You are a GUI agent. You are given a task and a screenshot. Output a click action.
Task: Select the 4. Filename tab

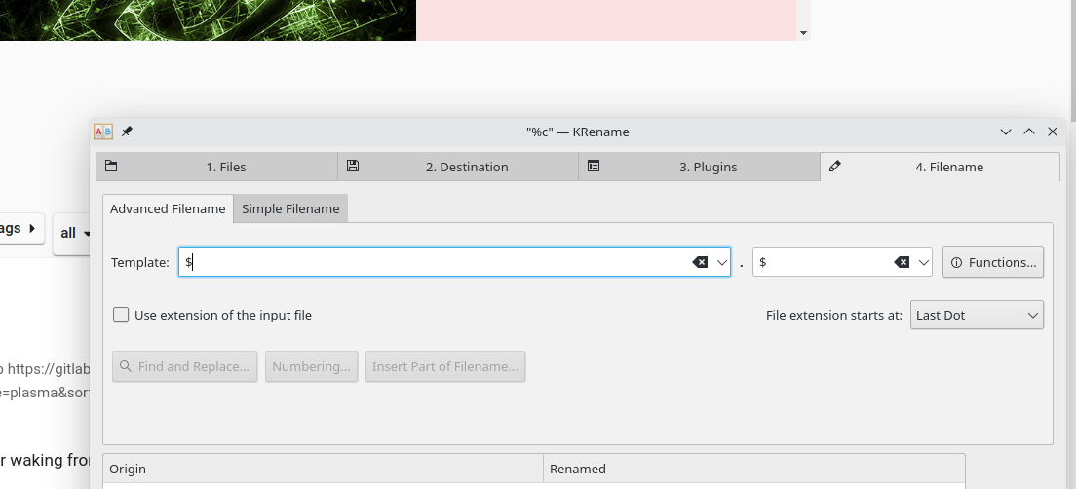pyautogui.click(x=941, y=167)
